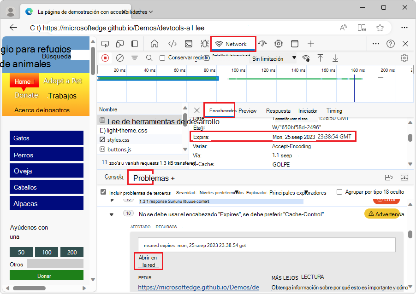Screen dimensions: 416x294
Task: Open immersive reader icon
Action: click(362, 28)
